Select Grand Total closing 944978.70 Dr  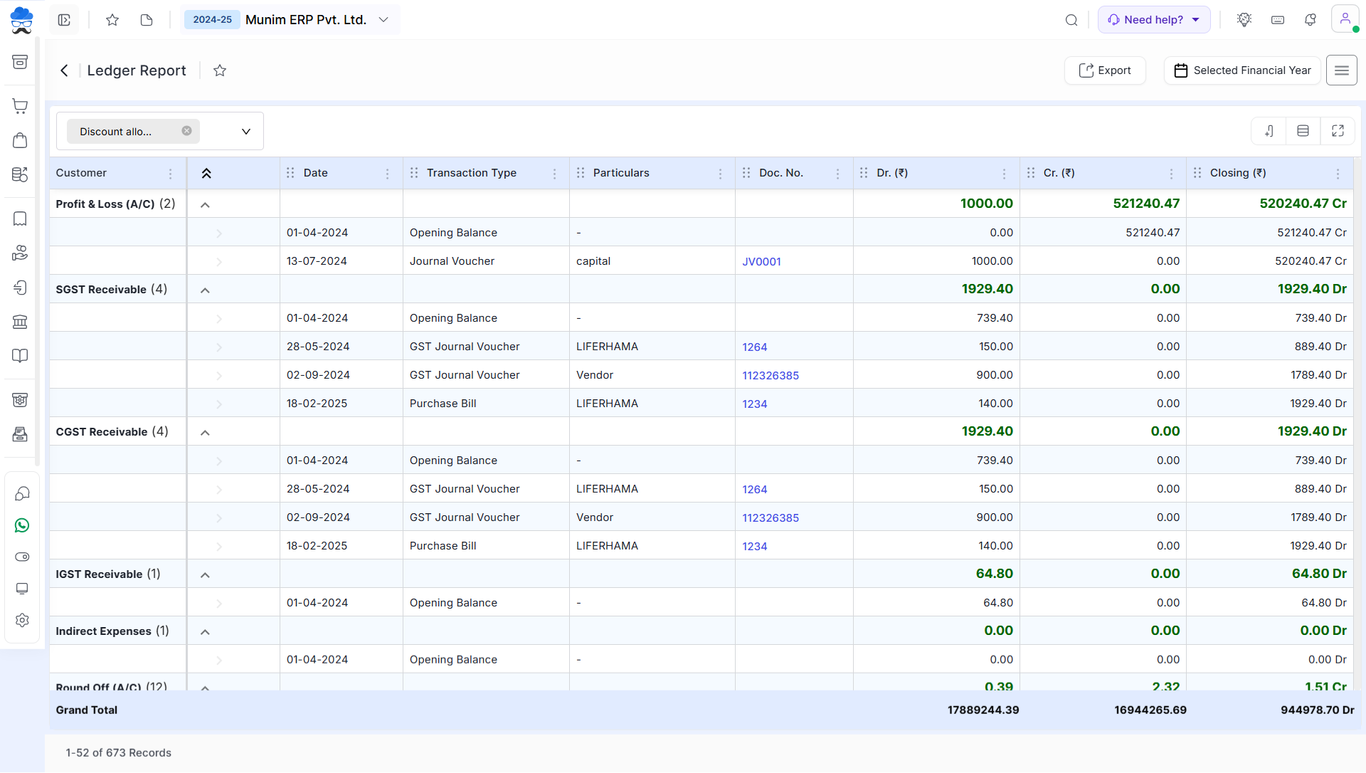[x=1318, y=710]
